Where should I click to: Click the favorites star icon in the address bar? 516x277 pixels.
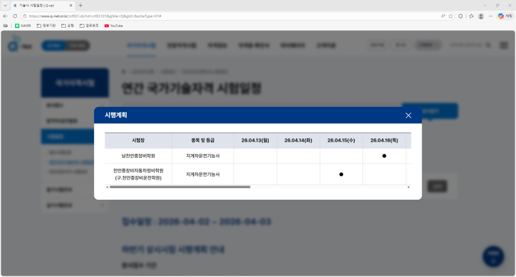click(451, 16)
